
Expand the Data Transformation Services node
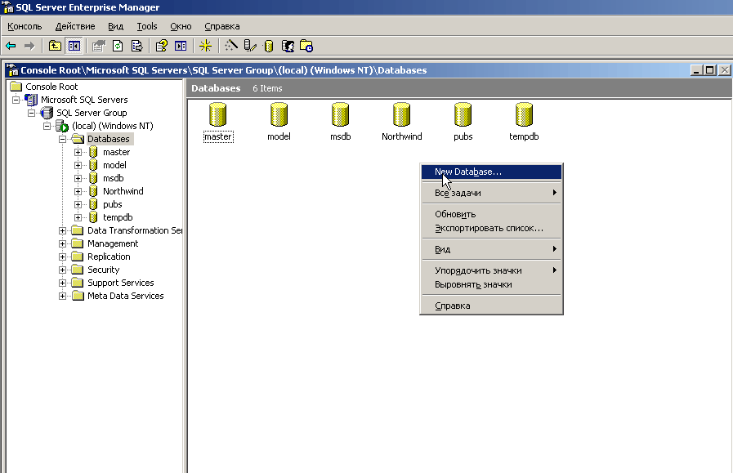click(63, 230)
